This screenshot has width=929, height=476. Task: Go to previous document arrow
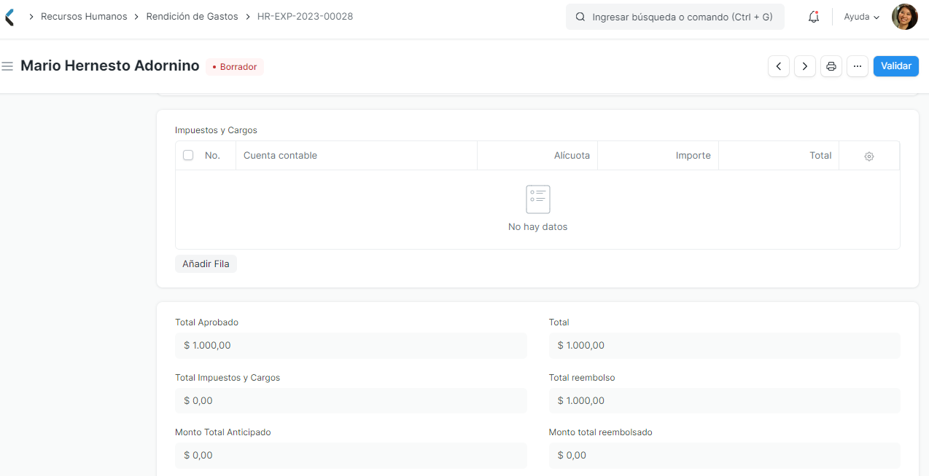pyautogui.click(x=779, y=66)
